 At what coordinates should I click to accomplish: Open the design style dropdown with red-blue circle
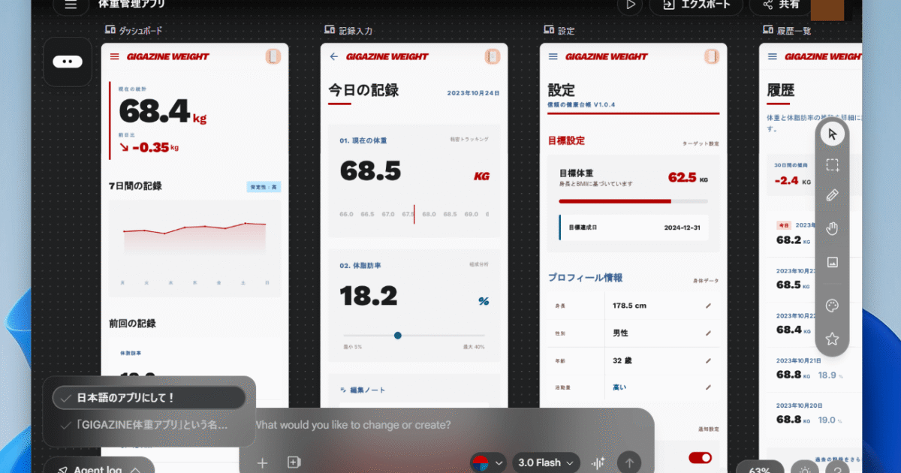[487, 463]
